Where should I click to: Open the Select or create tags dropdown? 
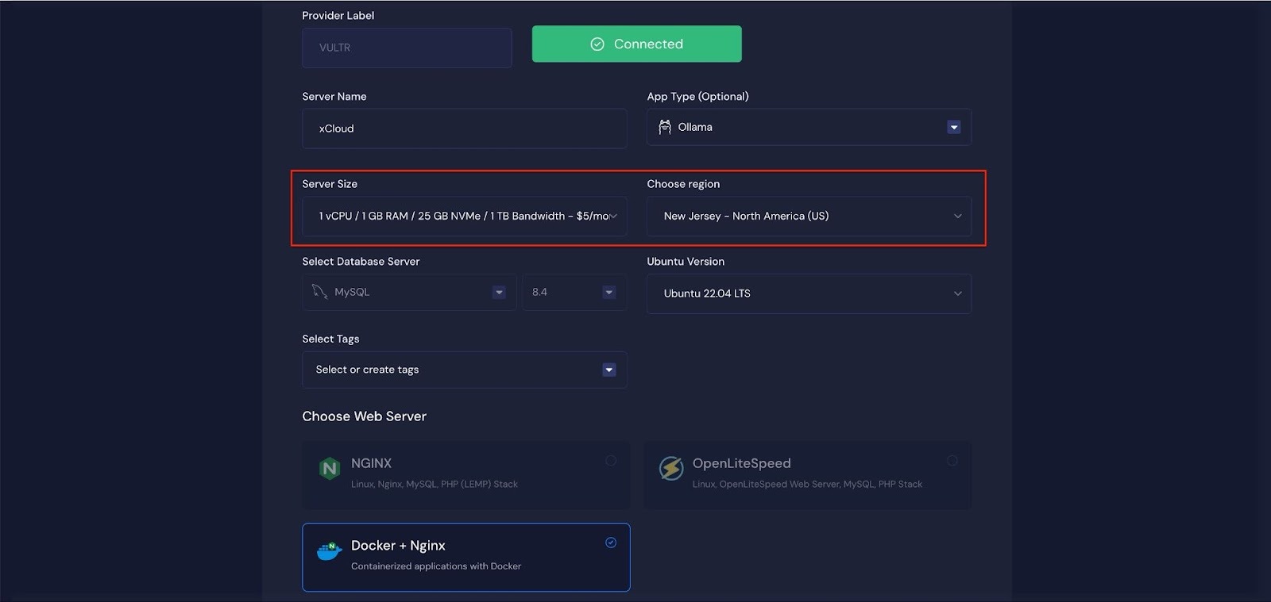[x=608, y=370]
